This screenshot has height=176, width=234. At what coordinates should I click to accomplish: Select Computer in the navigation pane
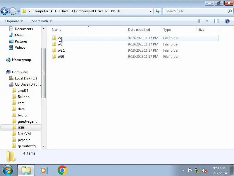tap(20, 72)
